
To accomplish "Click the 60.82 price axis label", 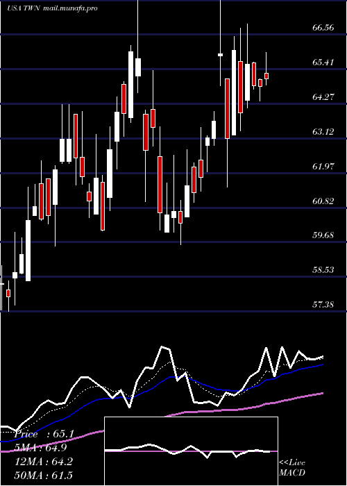I will (x=323, y=201).
